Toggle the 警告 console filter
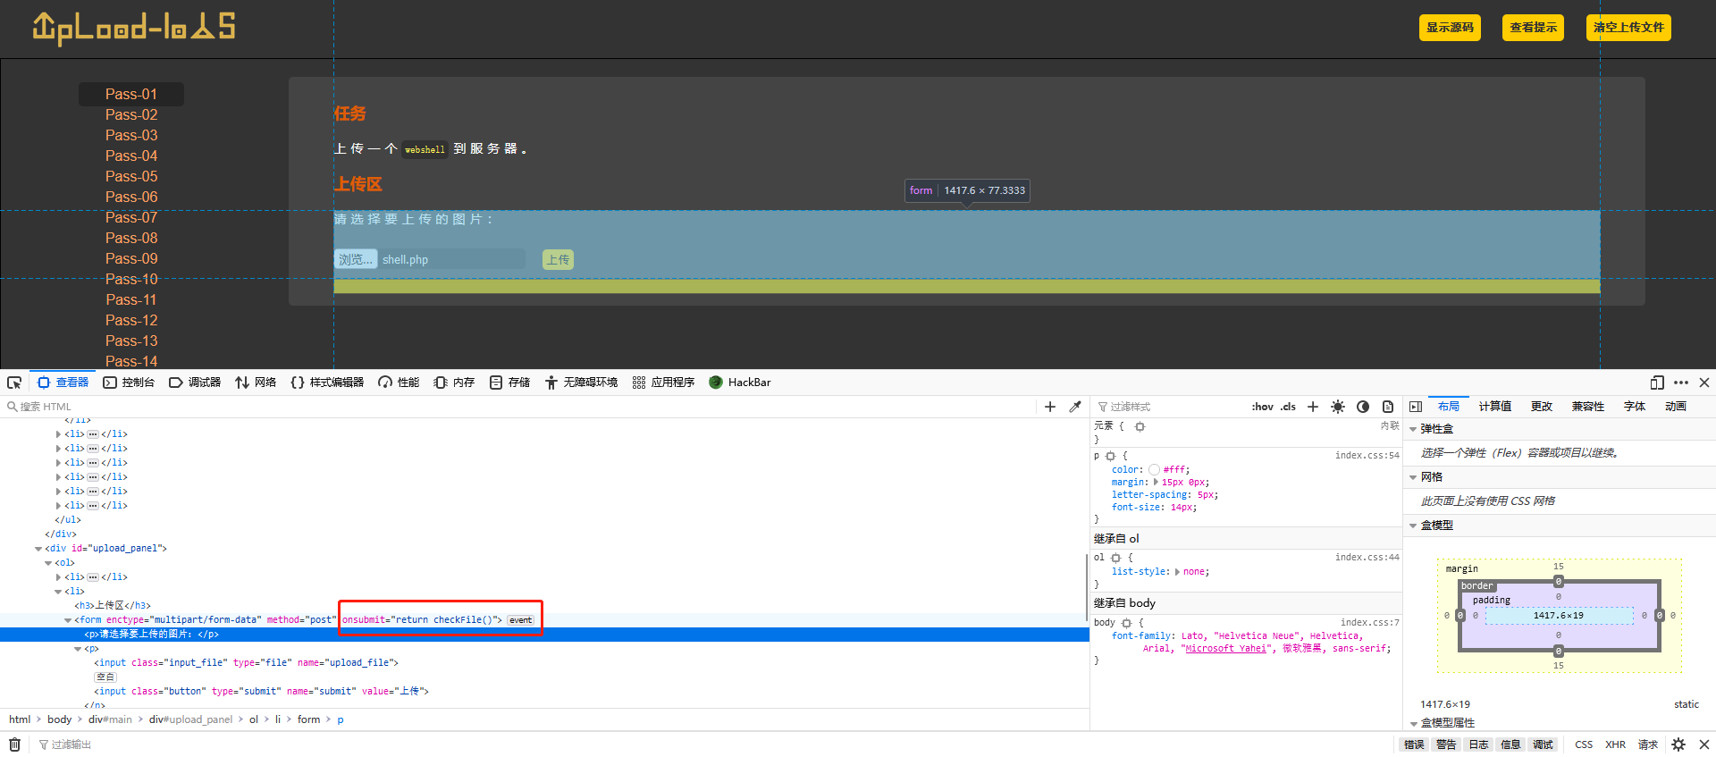The height and width of the screenshot is (757, 1716). coord(1446,744)
